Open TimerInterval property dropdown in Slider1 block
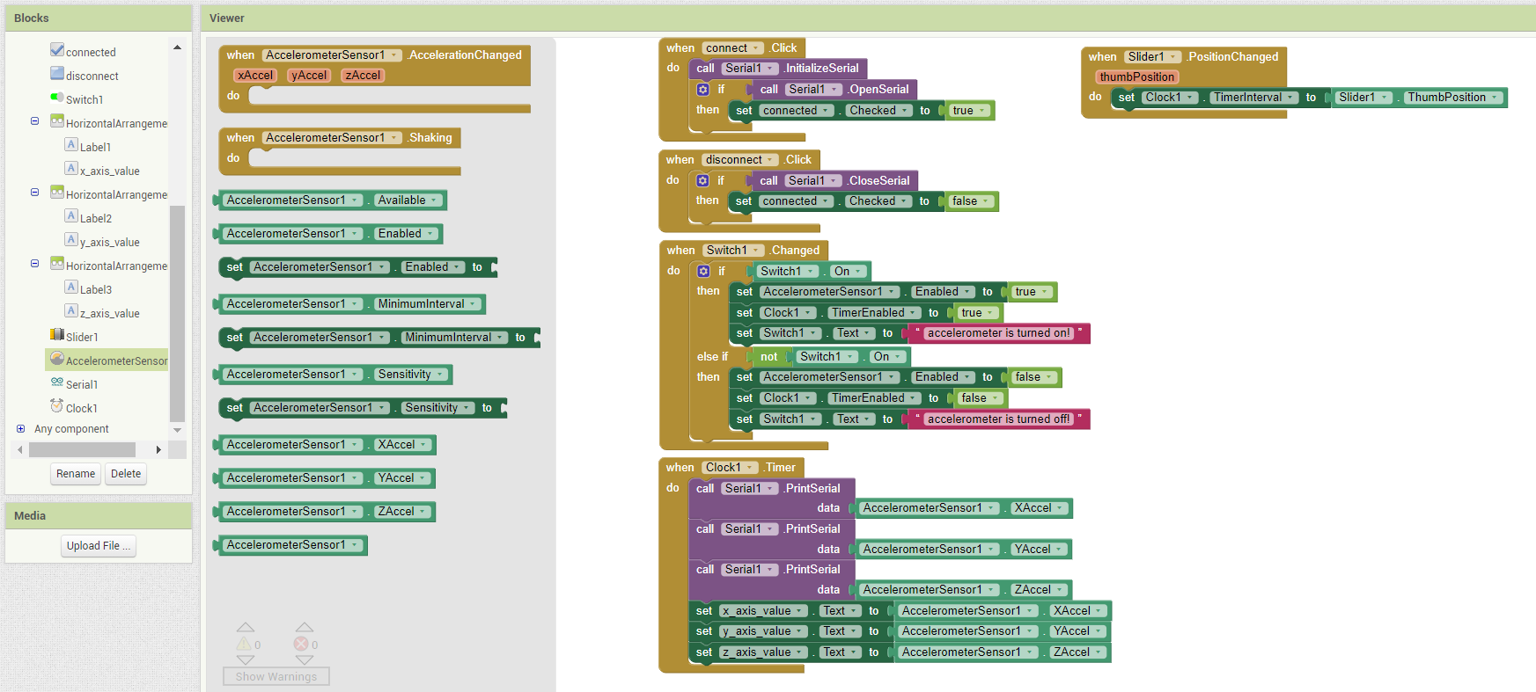 coord(1290,98)
